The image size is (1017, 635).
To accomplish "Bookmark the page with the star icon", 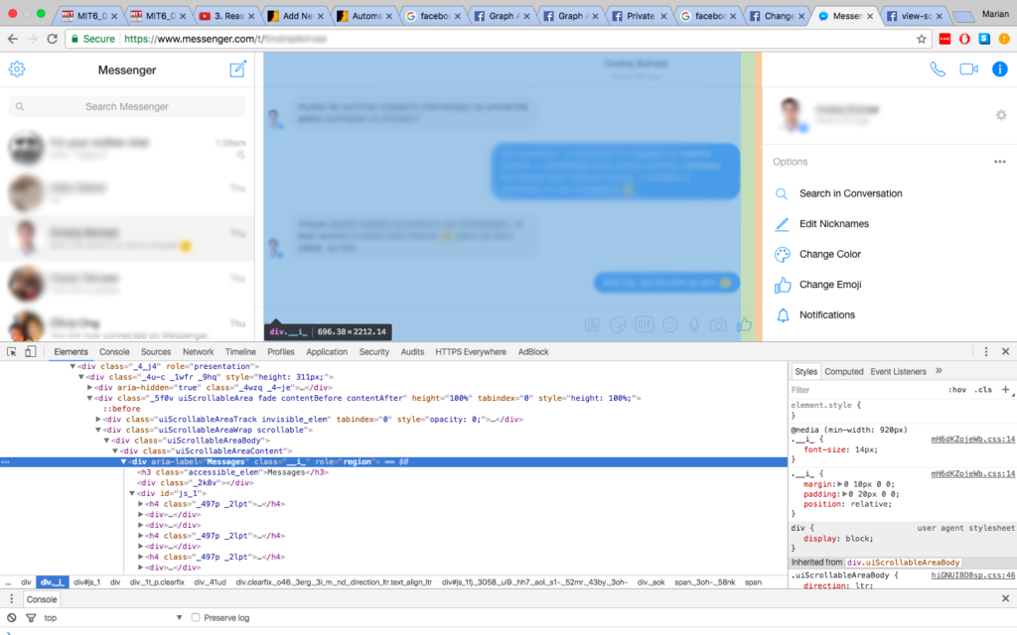I will point(922,39).
